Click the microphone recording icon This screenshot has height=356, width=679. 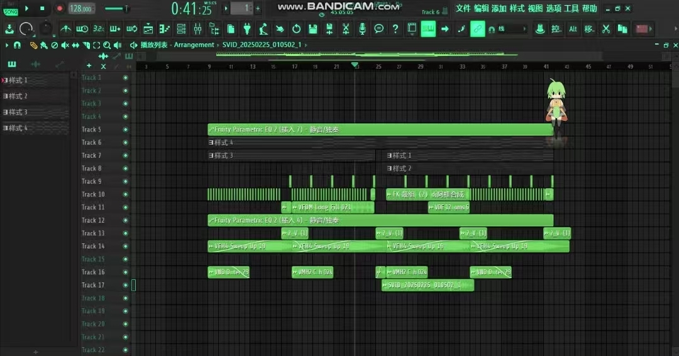[x=362, y=29]
